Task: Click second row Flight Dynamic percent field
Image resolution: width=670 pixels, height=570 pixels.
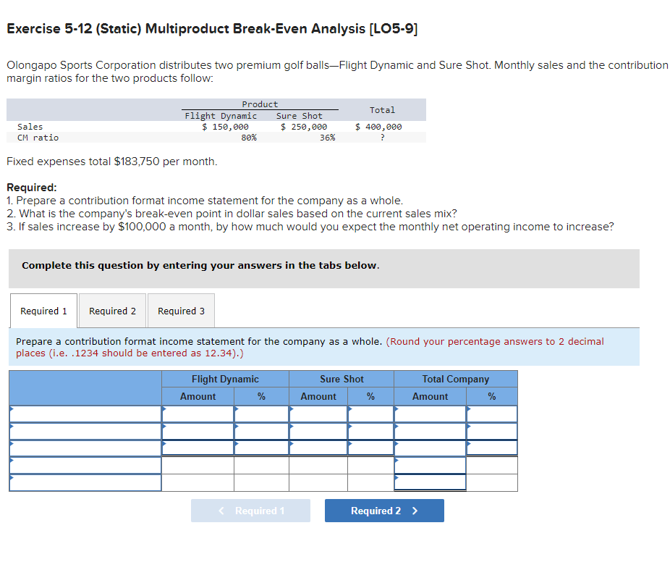Action: pos(261,431)
